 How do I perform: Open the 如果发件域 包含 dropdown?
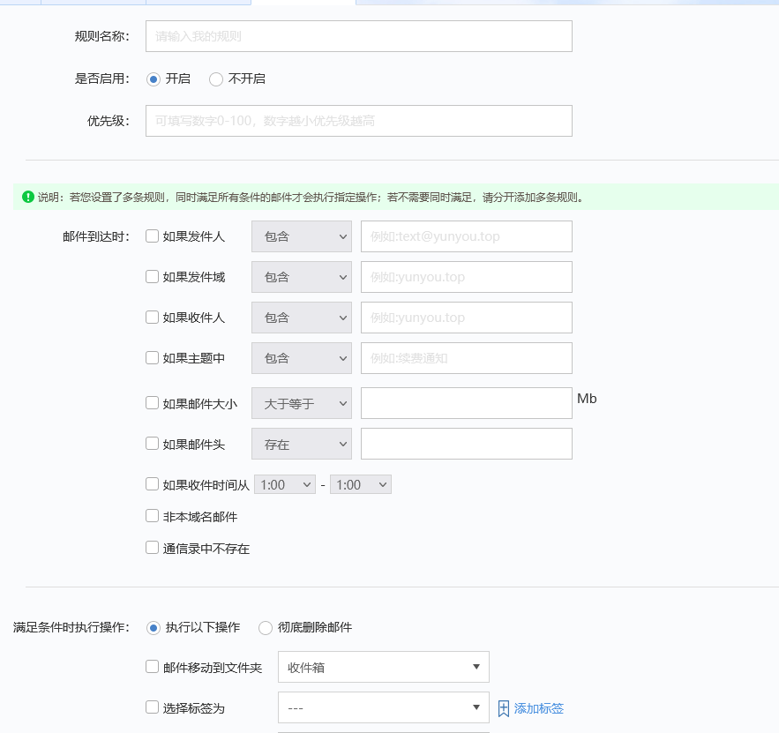[302, 277]
